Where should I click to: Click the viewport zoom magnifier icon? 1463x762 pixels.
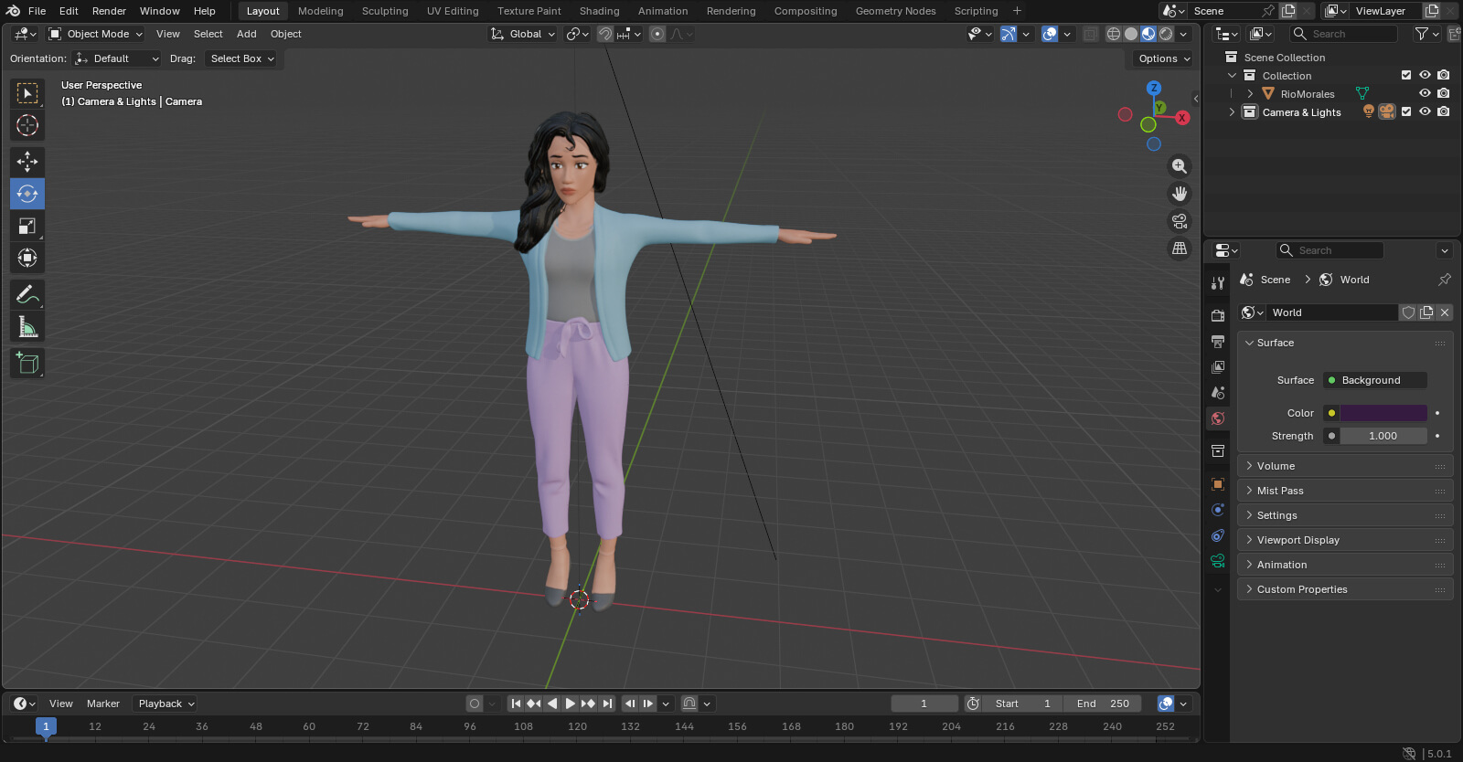1180,166
